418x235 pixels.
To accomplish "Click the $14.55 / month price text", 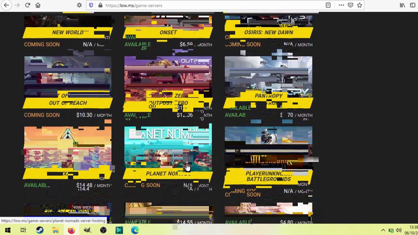I will (x=194, y=222).
